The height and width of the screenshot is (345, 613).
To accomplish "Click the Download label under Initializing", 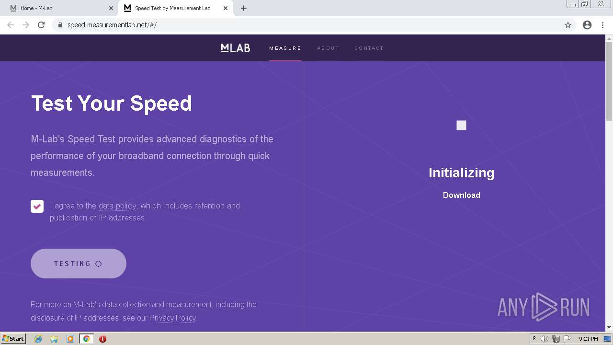I will pos(461,195).
